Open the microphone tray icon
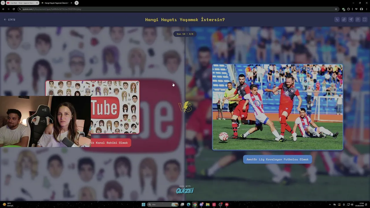The height and width of the screenshot is (208, 370). point(344,205)
